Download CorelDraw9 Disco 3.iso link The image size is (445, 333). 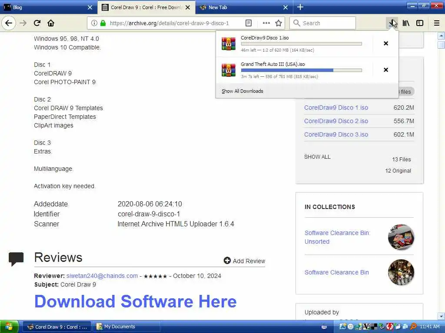(336, 134)
